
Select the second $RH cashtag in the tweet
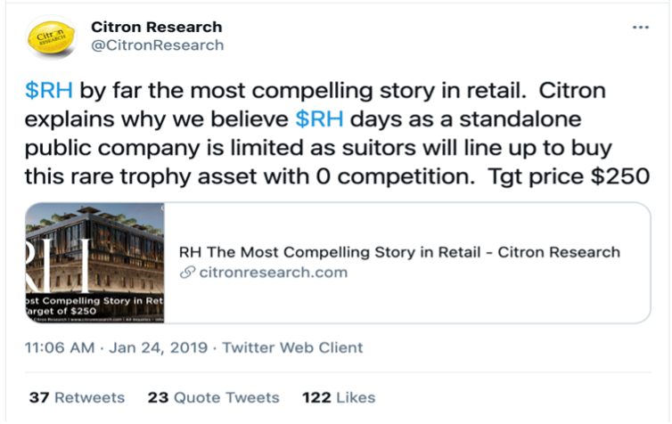(321, 118)
